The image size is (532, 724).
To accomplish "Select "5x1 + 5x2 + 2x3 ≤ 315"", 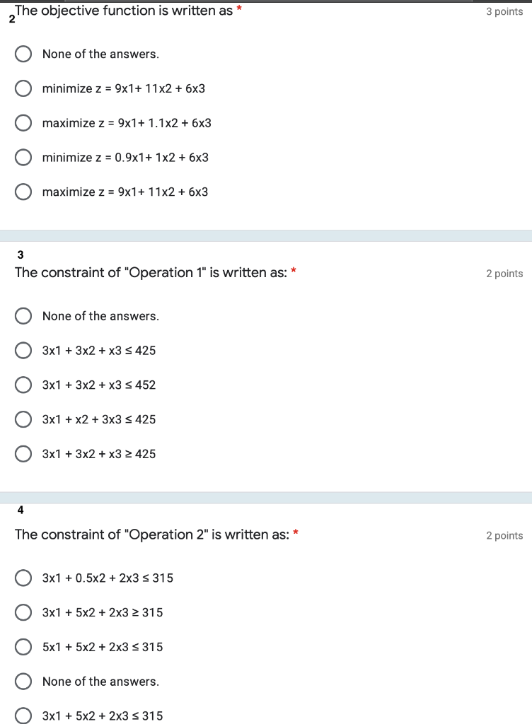I will click(x=23, y=647).
